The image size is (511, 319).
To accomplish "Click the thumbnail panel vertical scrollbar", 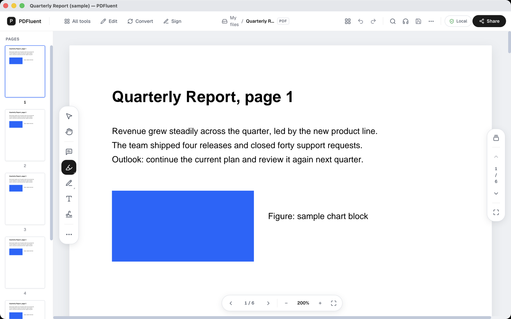I will (x=51, y=143).
